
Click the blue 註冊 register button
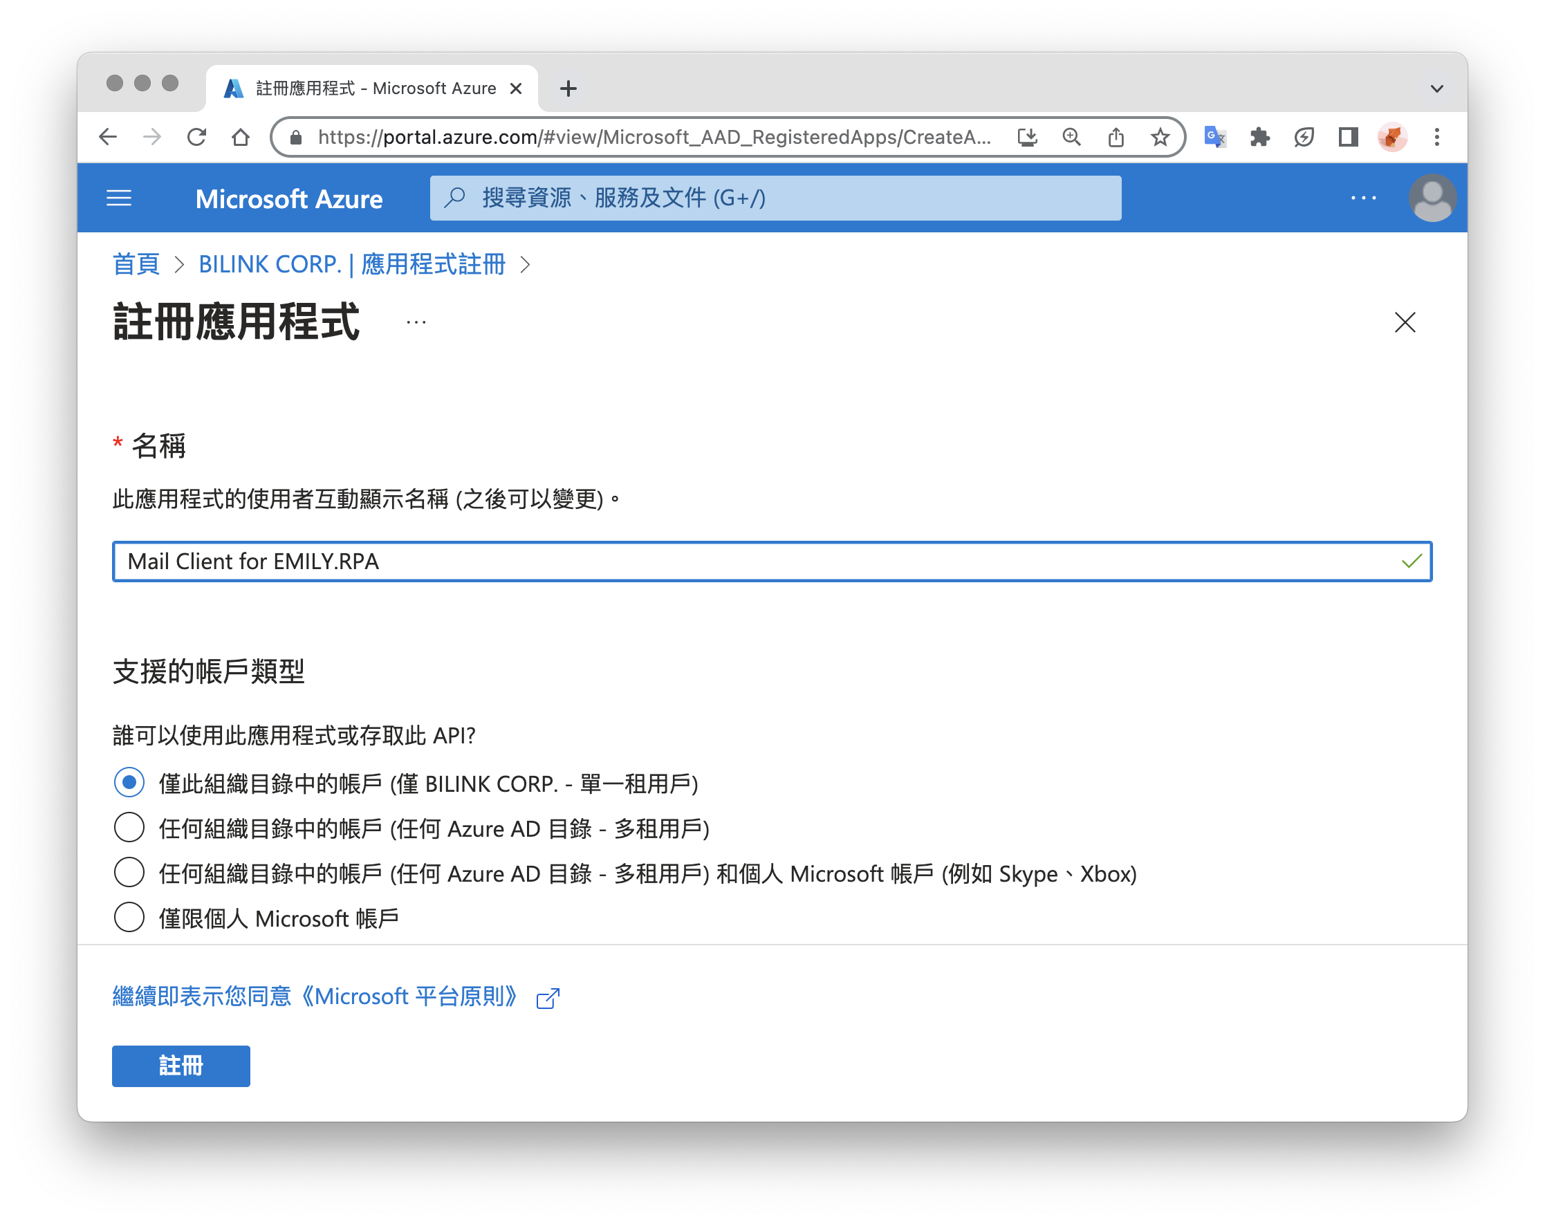(181, 1066)
